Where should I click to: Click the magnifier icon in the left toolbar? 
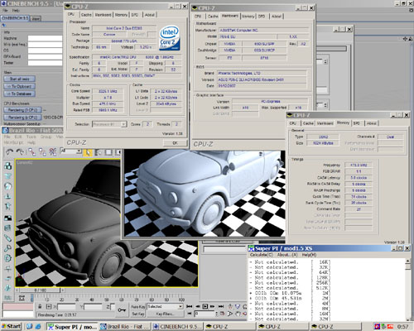tap(7, 248)
